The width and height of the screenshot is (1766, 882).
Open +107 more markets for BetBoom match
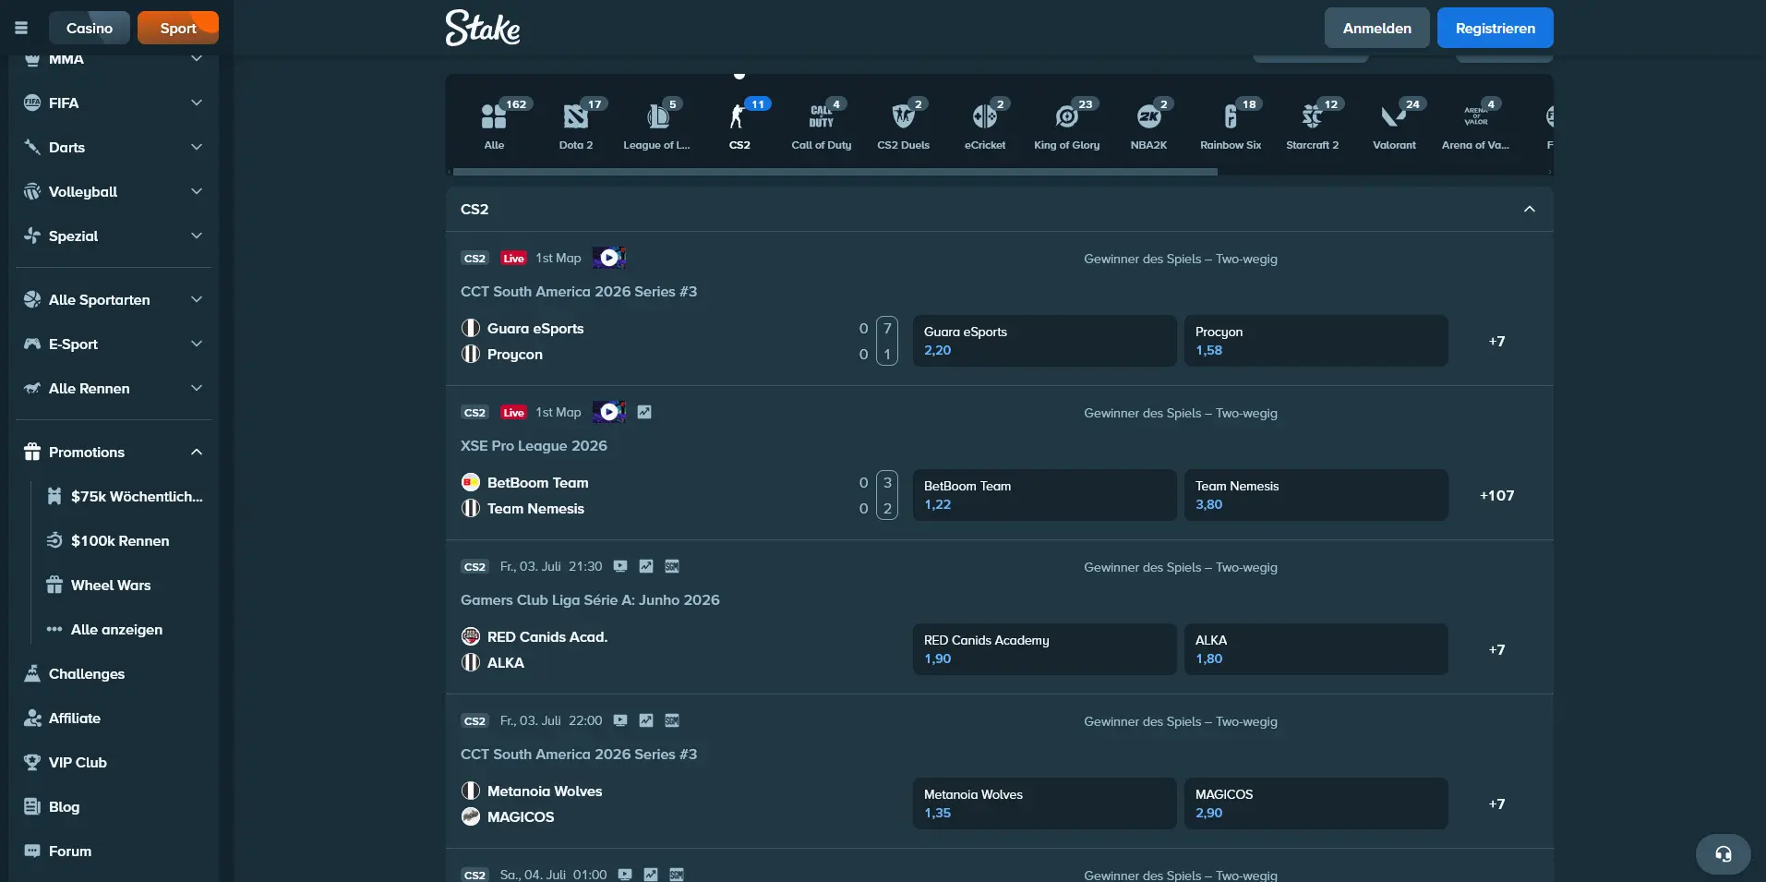coord(1496,495)
